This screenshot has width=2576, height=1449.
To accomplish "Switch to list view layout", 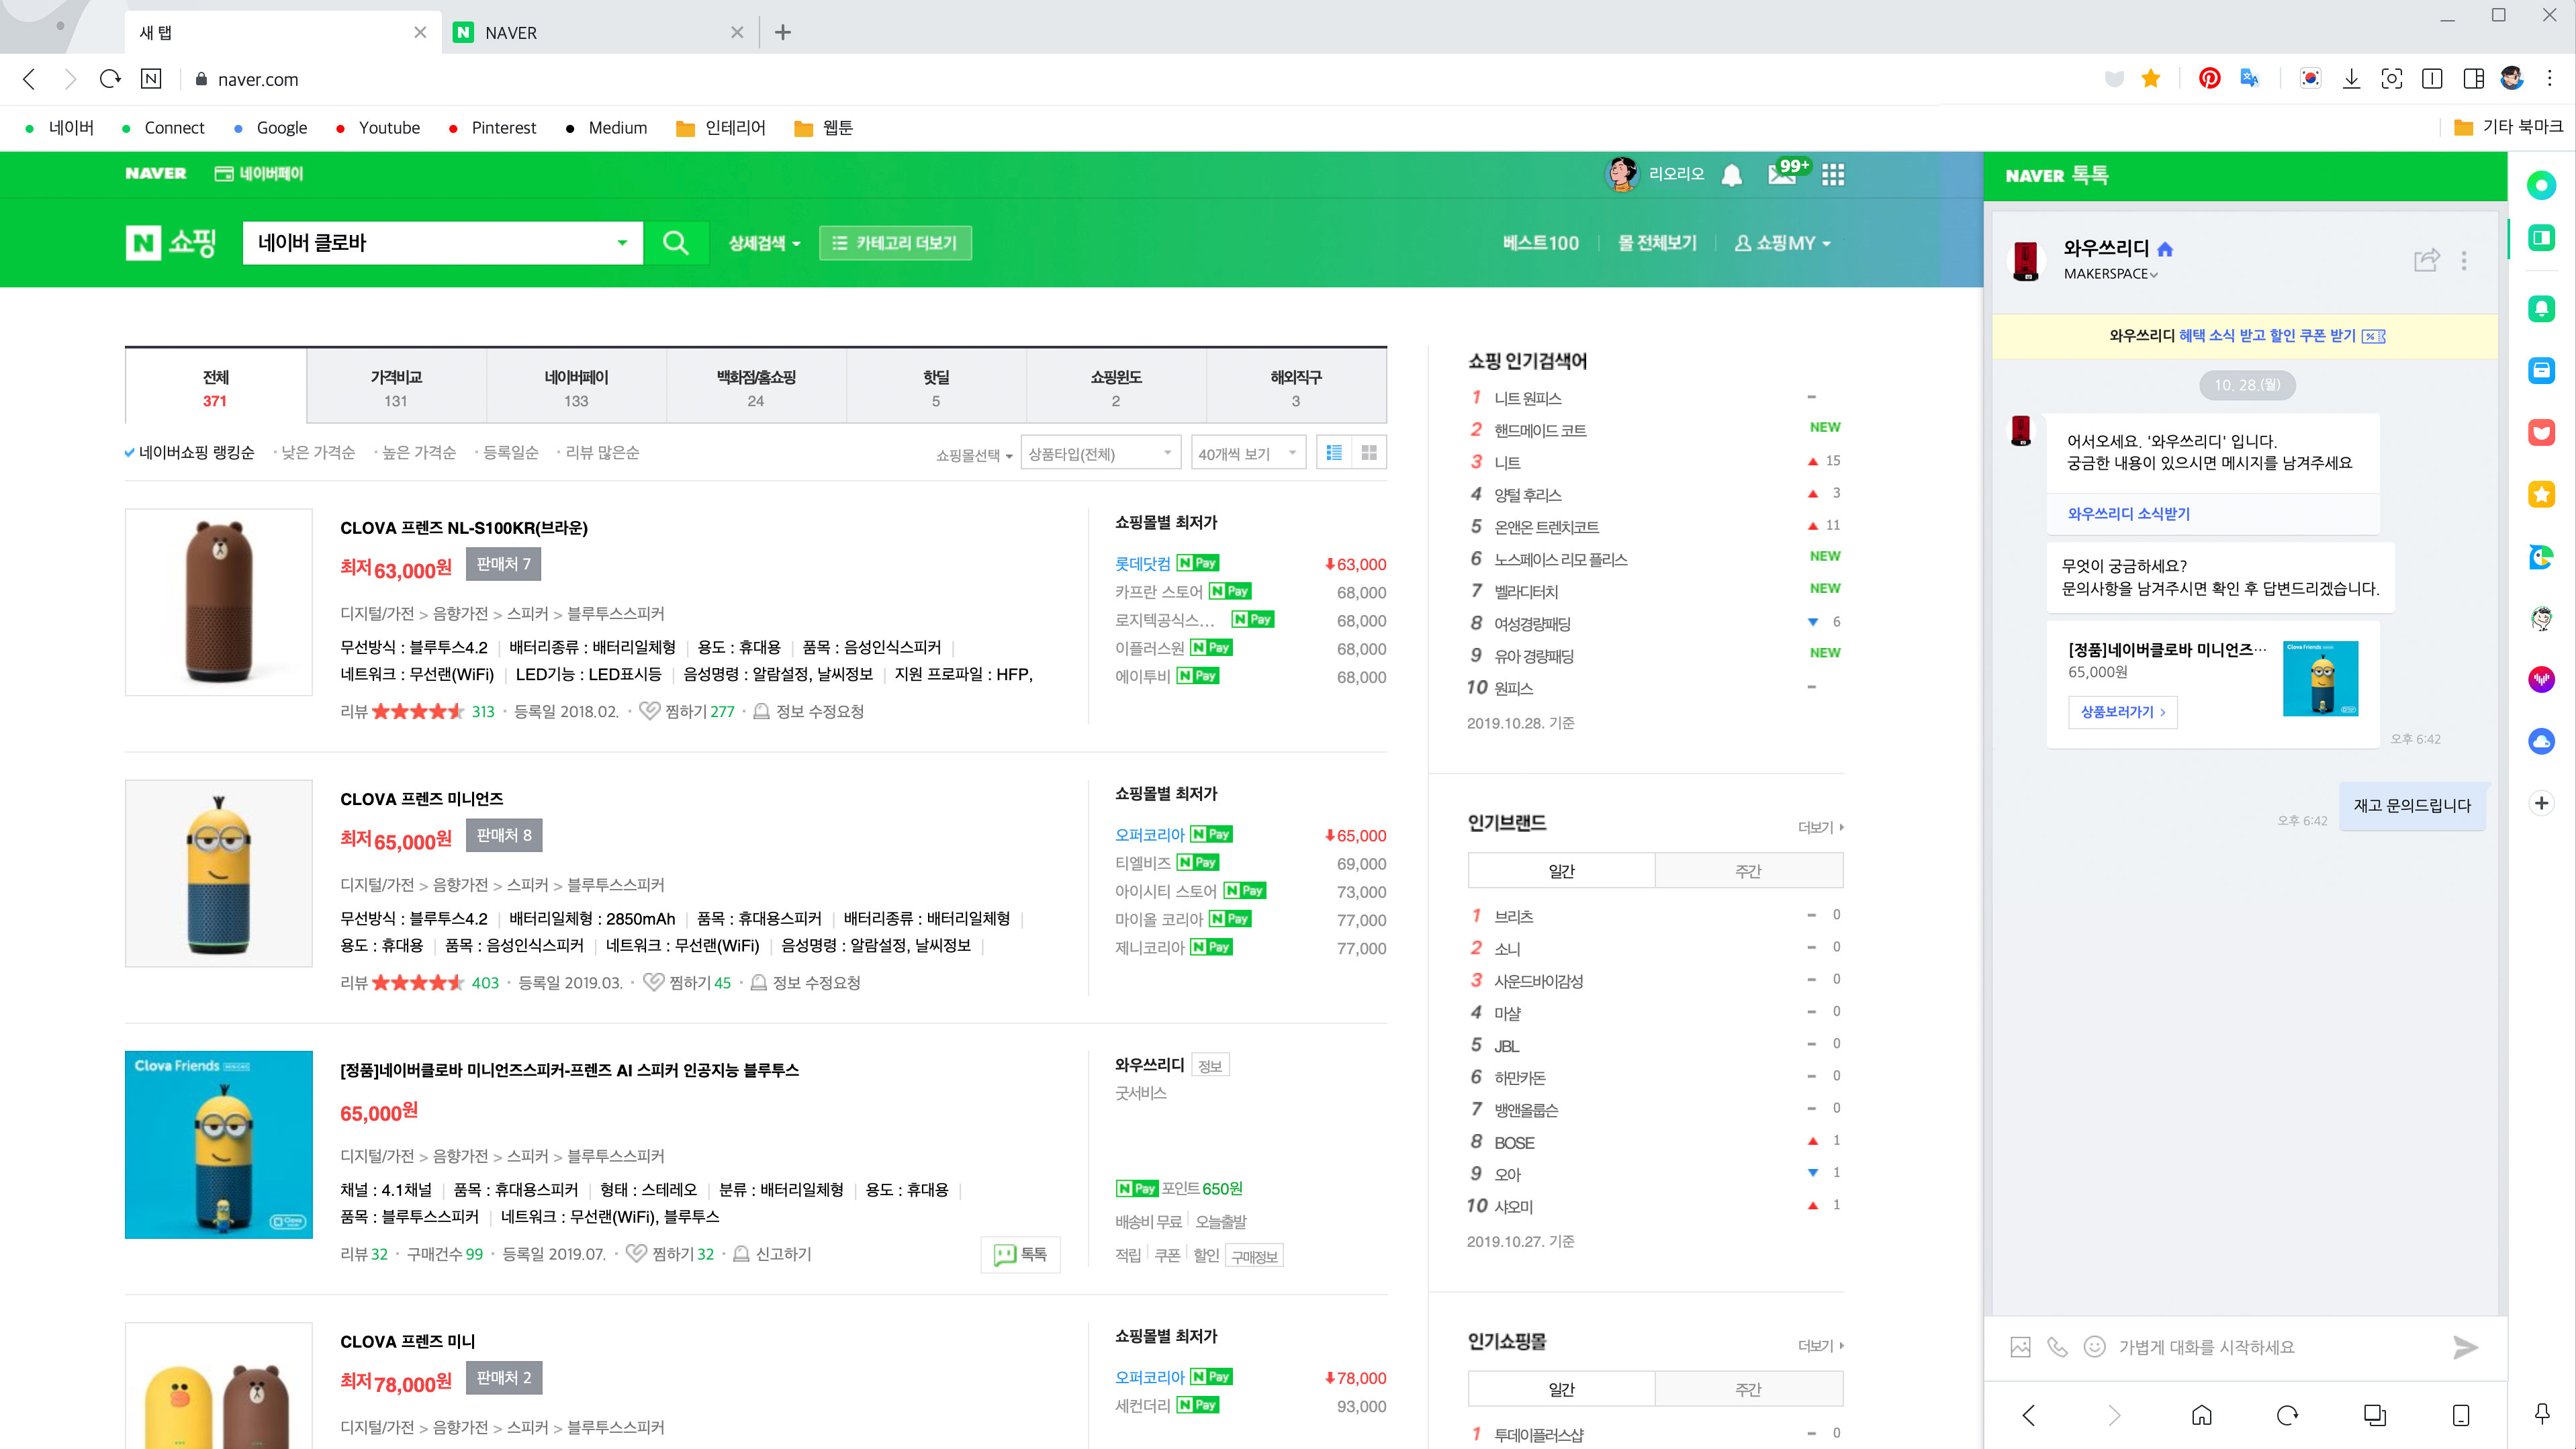I will point(1334,453).
